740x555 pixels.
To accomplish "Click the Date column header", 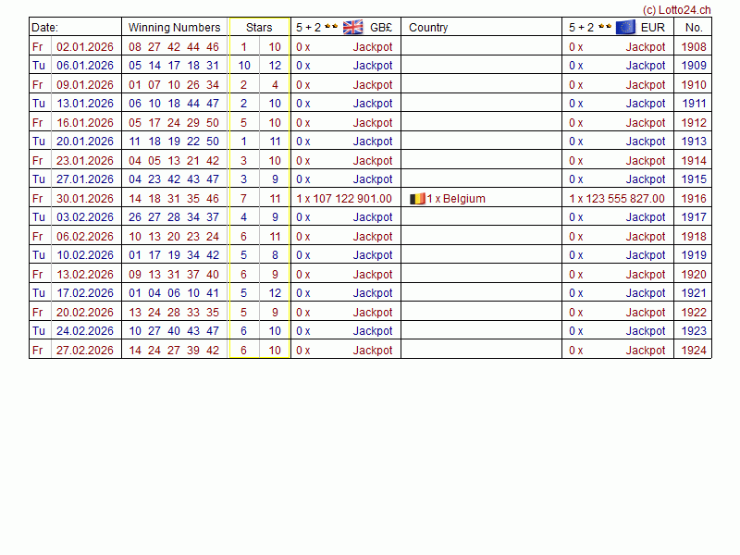I will [x=44, y=27].
